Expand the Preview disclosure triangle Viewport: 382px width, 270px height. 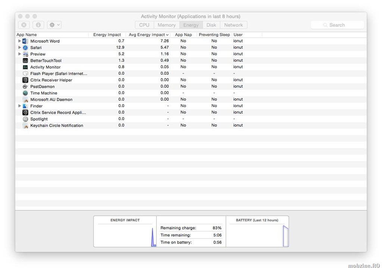(19, 54)
